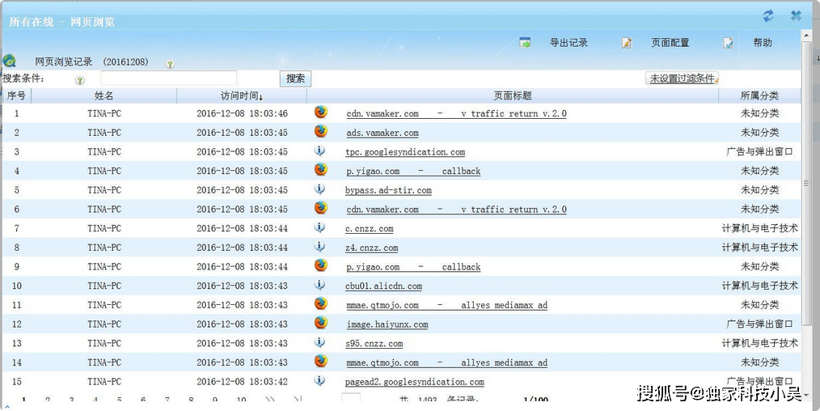820x411 pixels.
Task: Open the p.yigao.com callback link in row 9
Action: pyautogui.click(x=413, y=267)
